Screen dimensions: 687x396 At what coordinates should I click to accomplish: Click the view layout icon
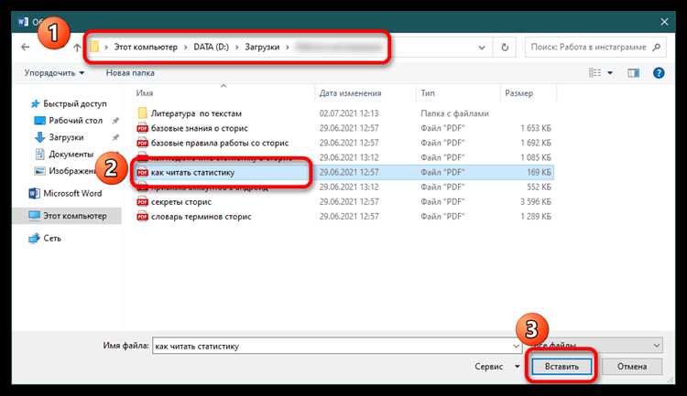coord(594,73)
